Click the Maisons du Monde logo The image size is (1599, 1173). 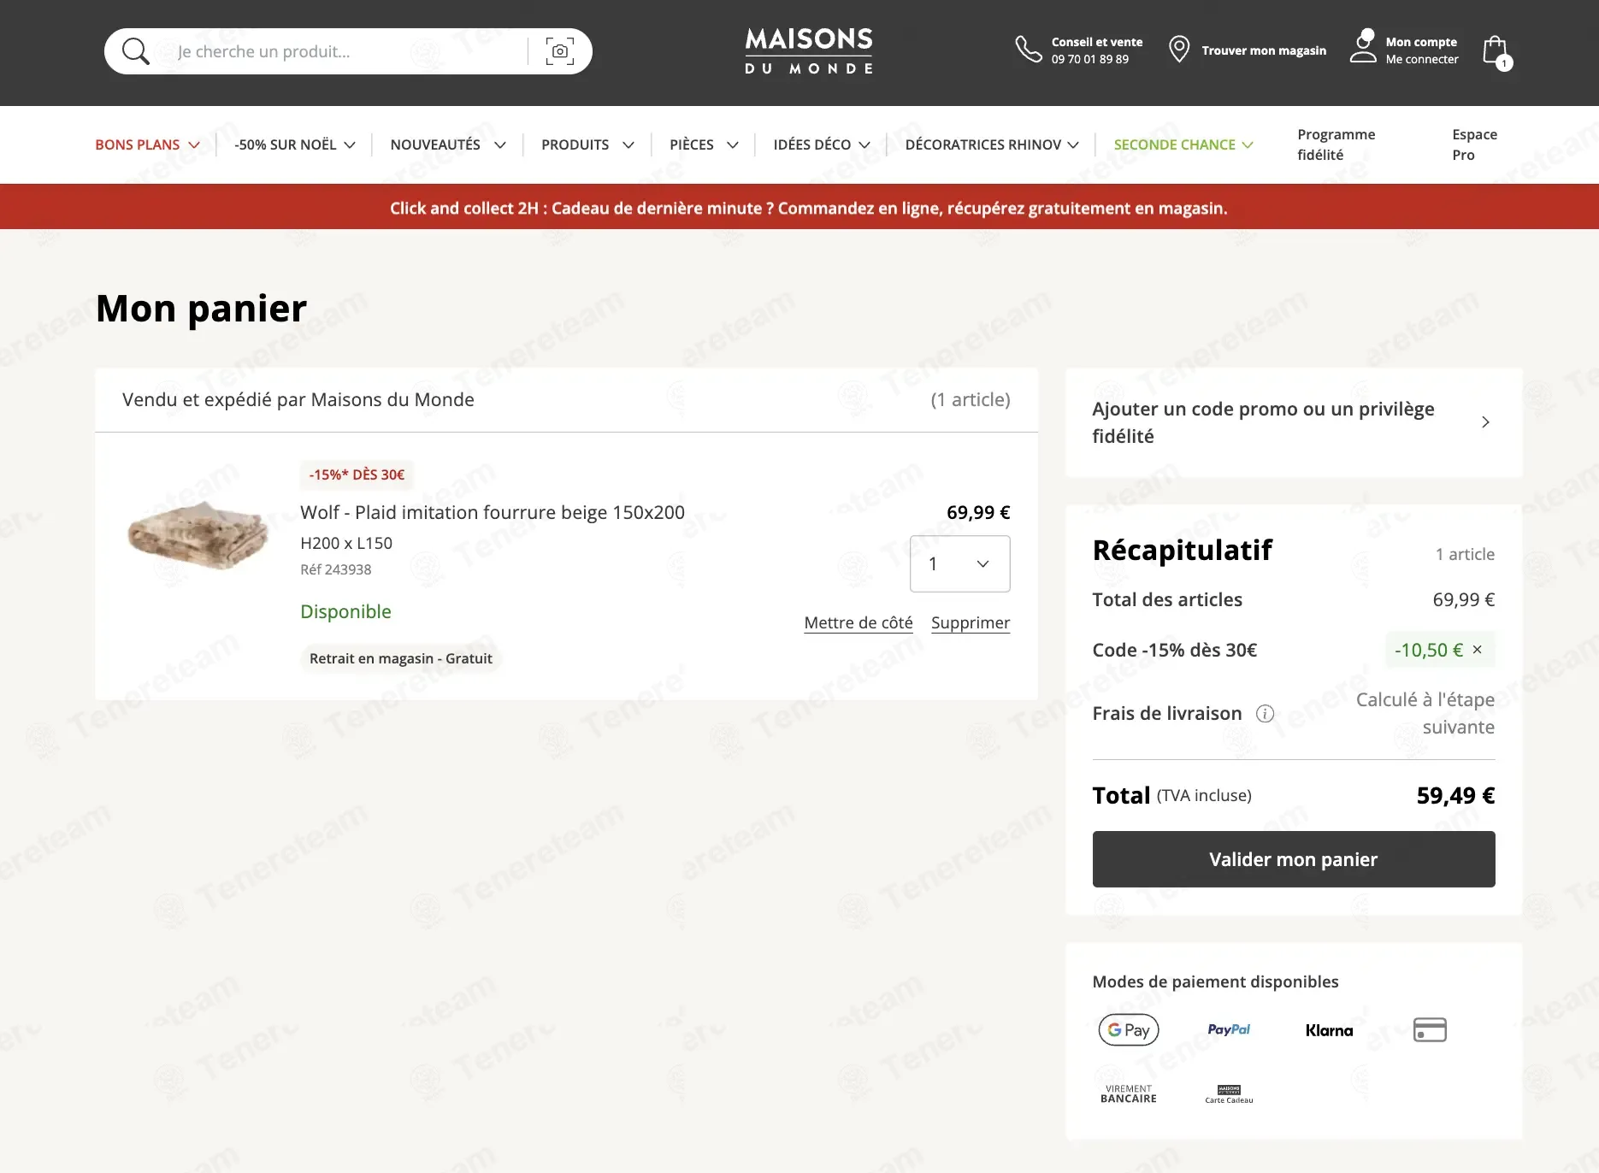(809, 51)
